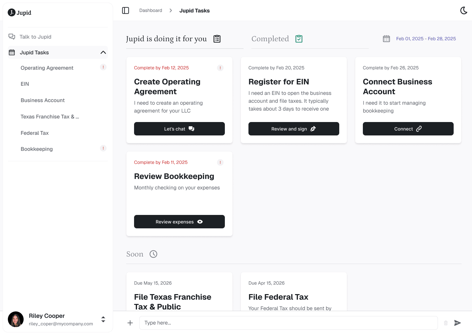
Task: Open the Feb 2025 date range picker
Action: pyautogui.click(x=426, y=39)
